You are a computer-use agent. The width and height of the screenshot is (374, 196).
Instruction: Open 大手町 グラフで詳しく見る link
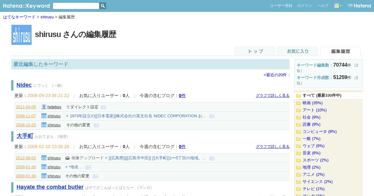tap(273, 147)
